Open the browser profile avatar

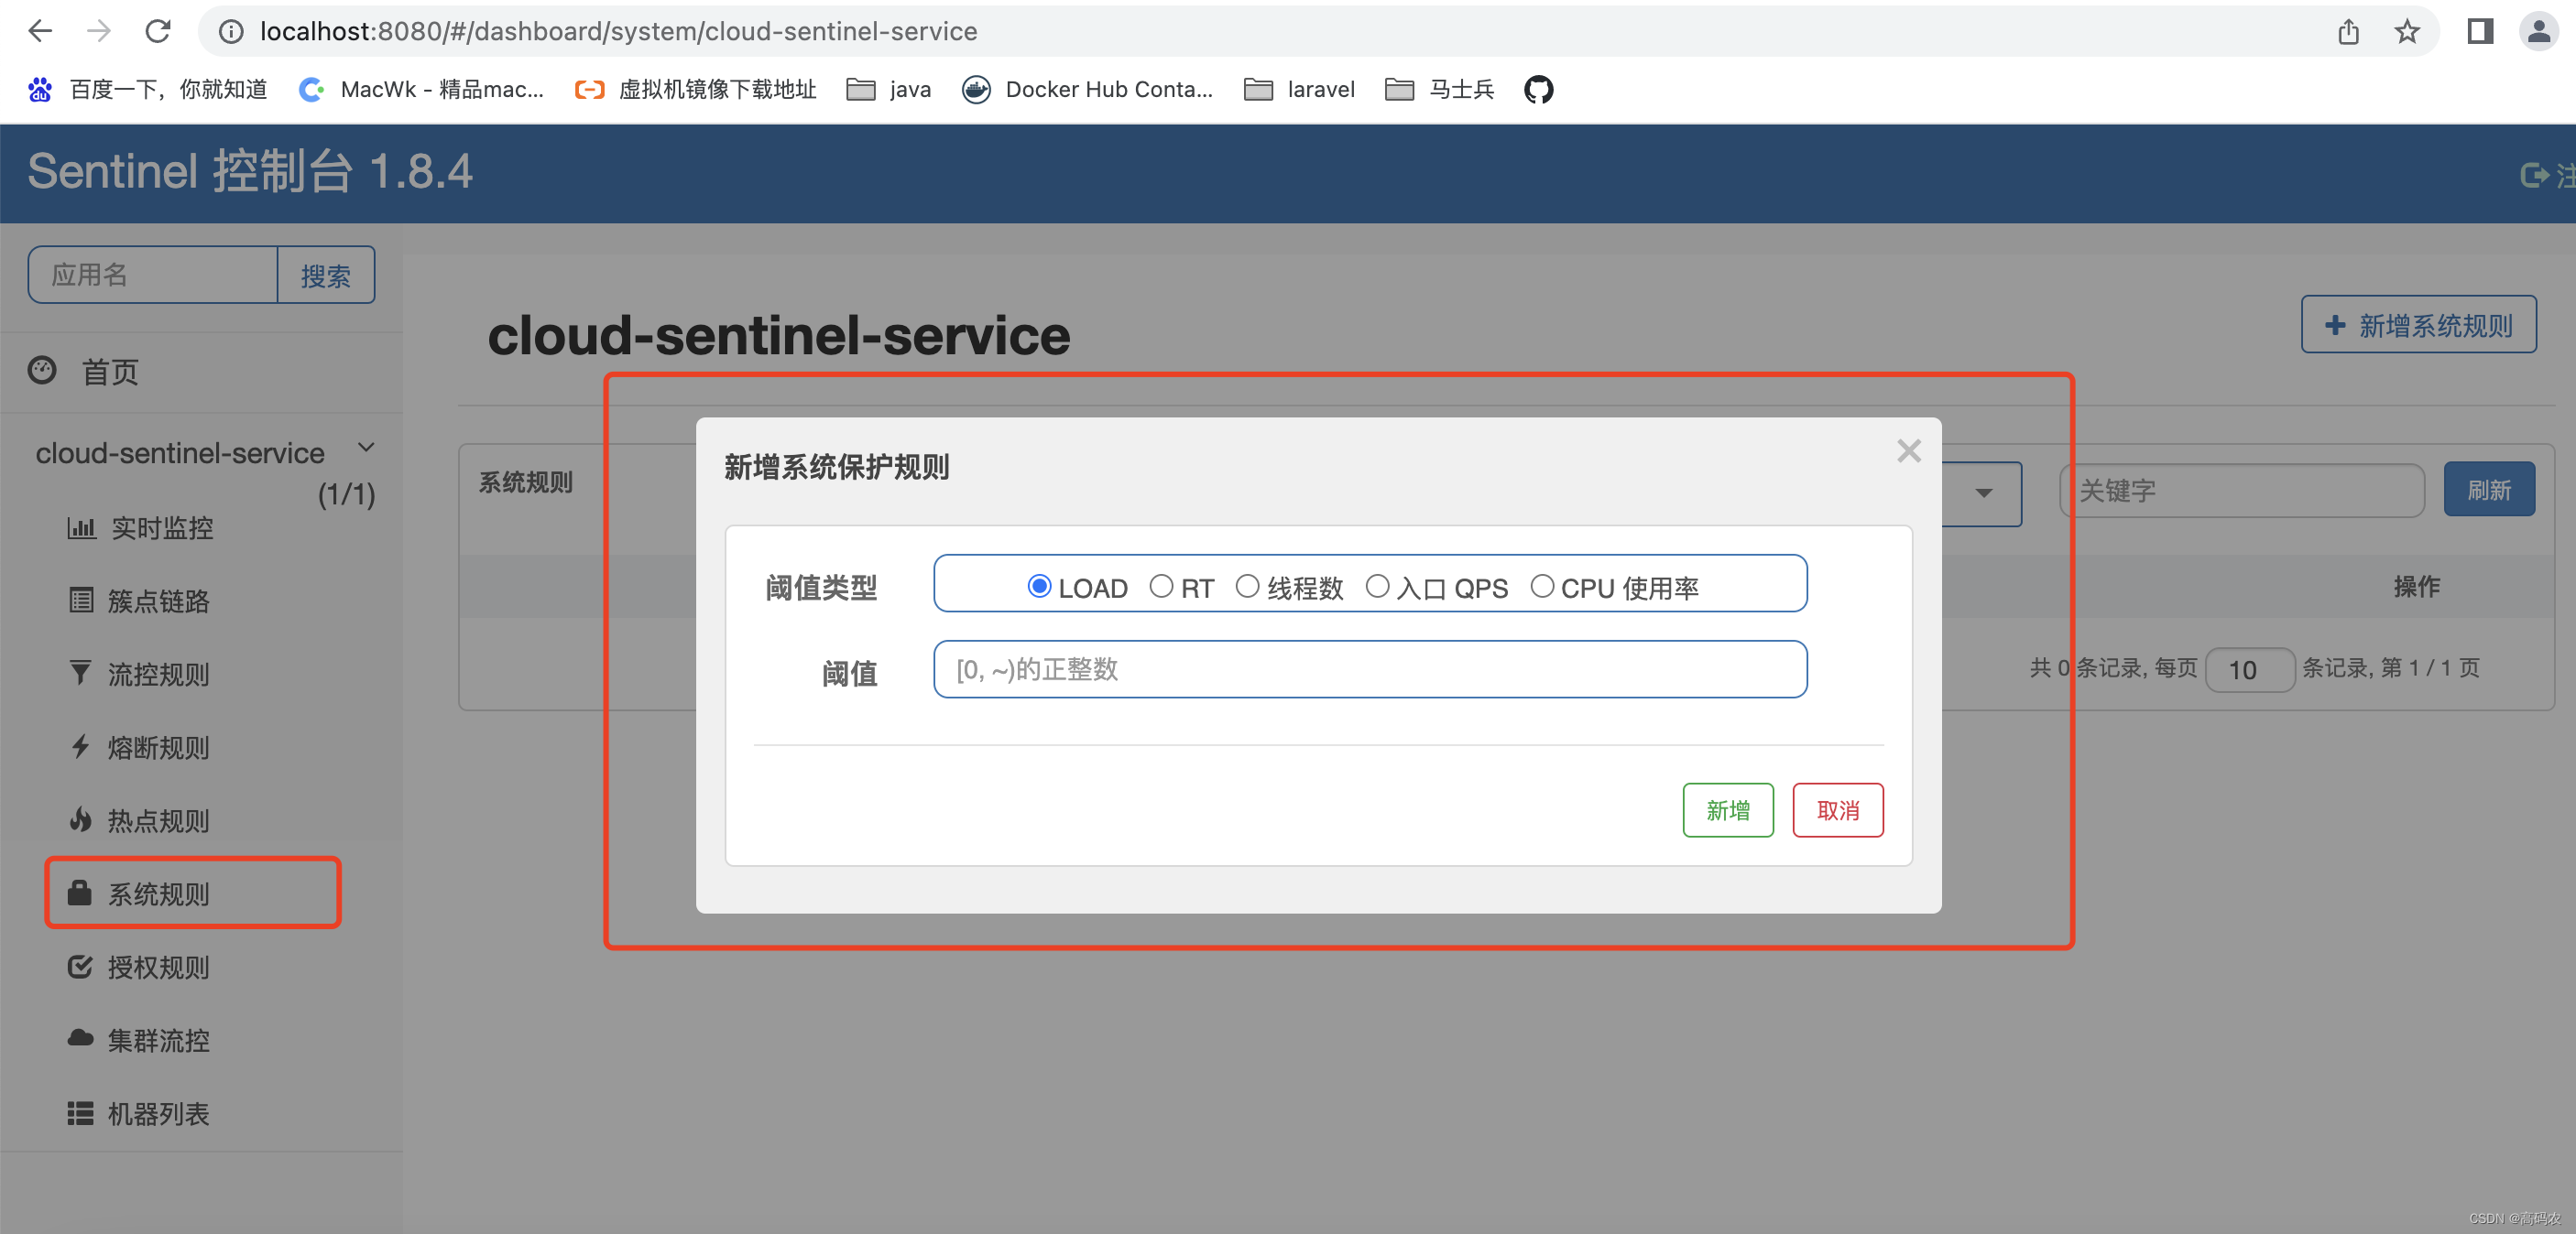pyautogui.click(x=2538, y=31)
